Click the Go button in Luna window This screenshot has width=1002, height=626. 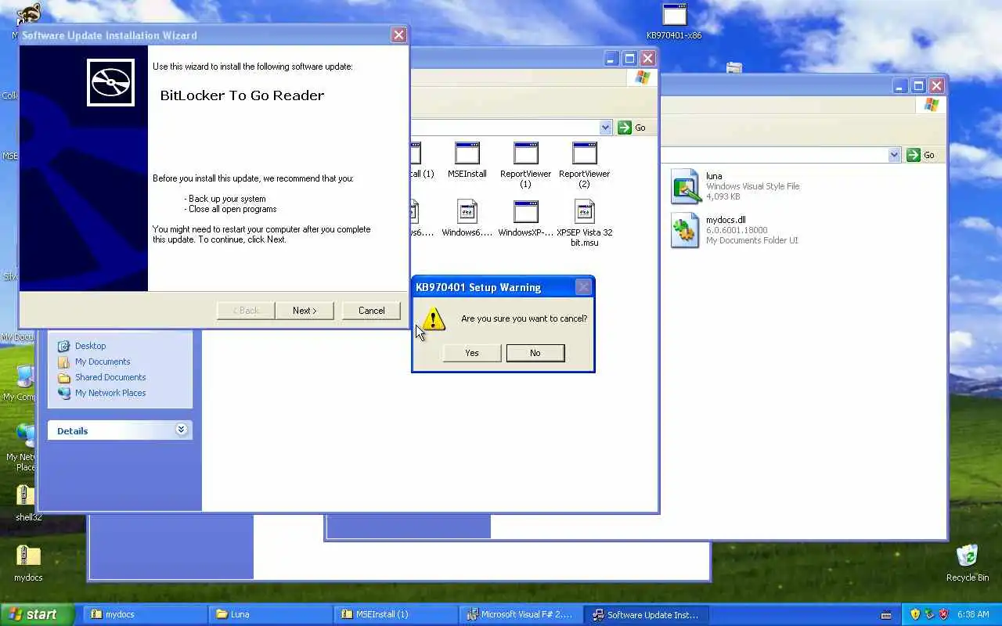[x=921, y=155]
